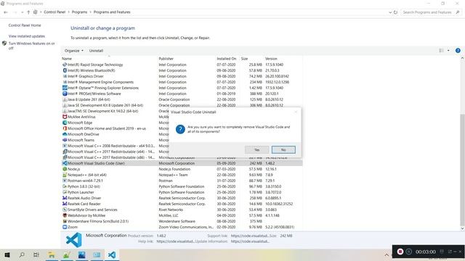Select the Realtek Audio Driver icon
Image resolution: width=465 pixels, height=261 pixels.
coord(65,198)
